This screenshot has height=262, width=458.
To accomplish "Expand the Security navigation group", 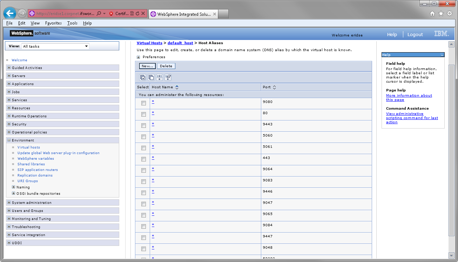I will point(9,124).
